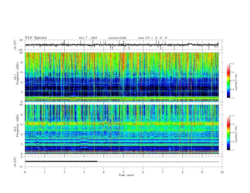Click time axis tick label "7"
The width and height of the screenshot is (250, 193).
click(x=163, y=172)
